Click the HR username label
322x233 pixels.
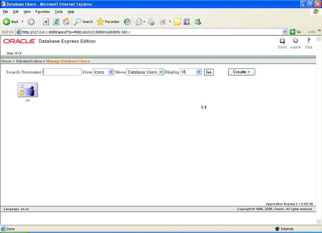[x=28, y=101]
